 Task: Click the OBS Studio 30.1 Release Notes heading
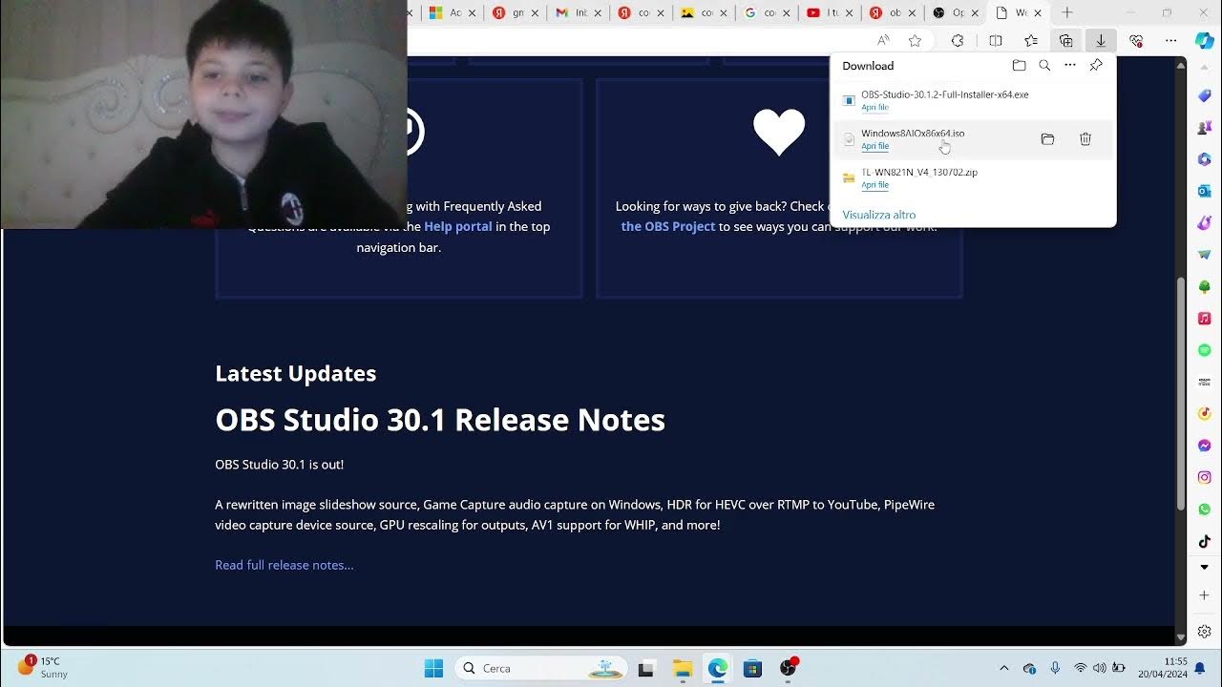(x=440, y=420)
